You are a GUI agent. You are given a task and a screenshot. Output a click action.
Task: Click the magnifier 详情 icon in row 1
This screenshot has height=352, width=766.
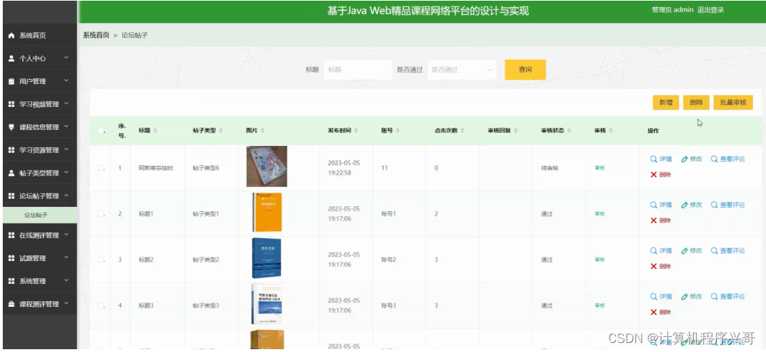click(x=653, y=159)
